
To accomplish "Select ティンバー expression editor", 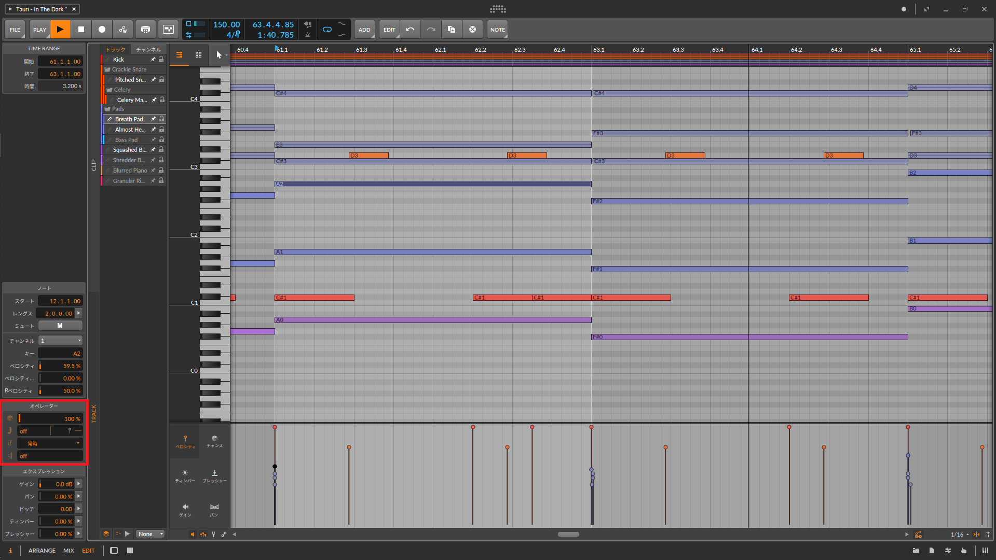I will point(185,477).
